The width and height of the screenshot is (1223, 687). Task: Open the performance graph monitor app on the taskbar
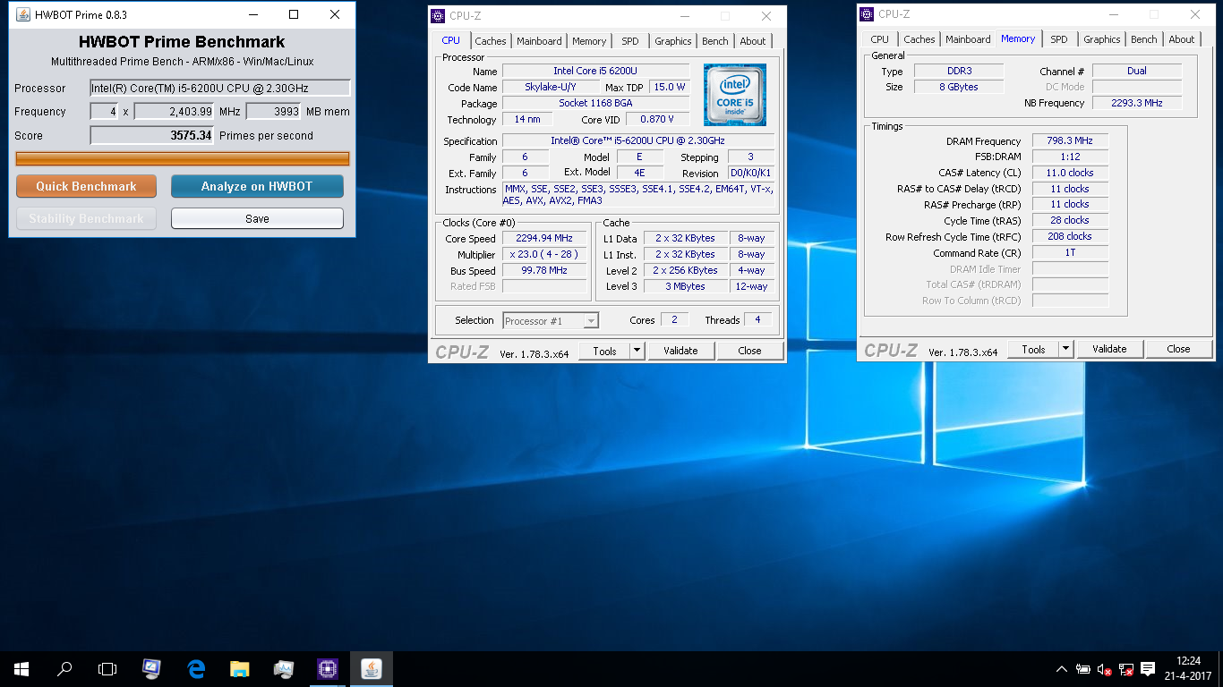(x=284, y=668)
